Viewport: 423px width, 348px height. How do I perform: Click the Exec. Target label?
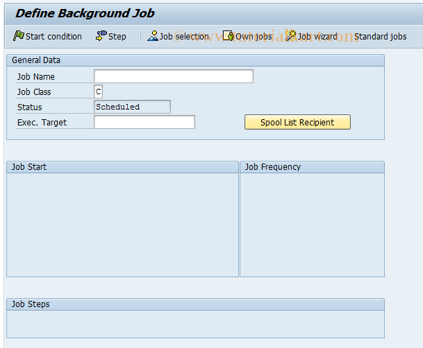click(42, 123)
